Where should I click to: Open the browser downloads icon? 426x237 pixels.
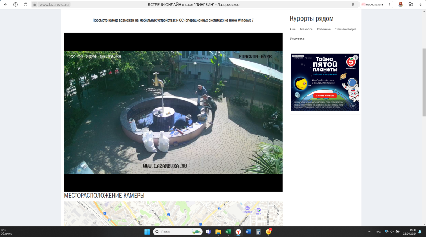click(420, 5)
